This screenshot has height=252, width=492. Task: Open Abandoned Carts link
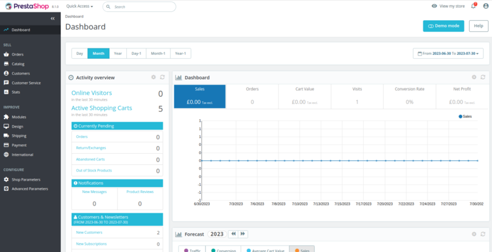tap(90, 159)
